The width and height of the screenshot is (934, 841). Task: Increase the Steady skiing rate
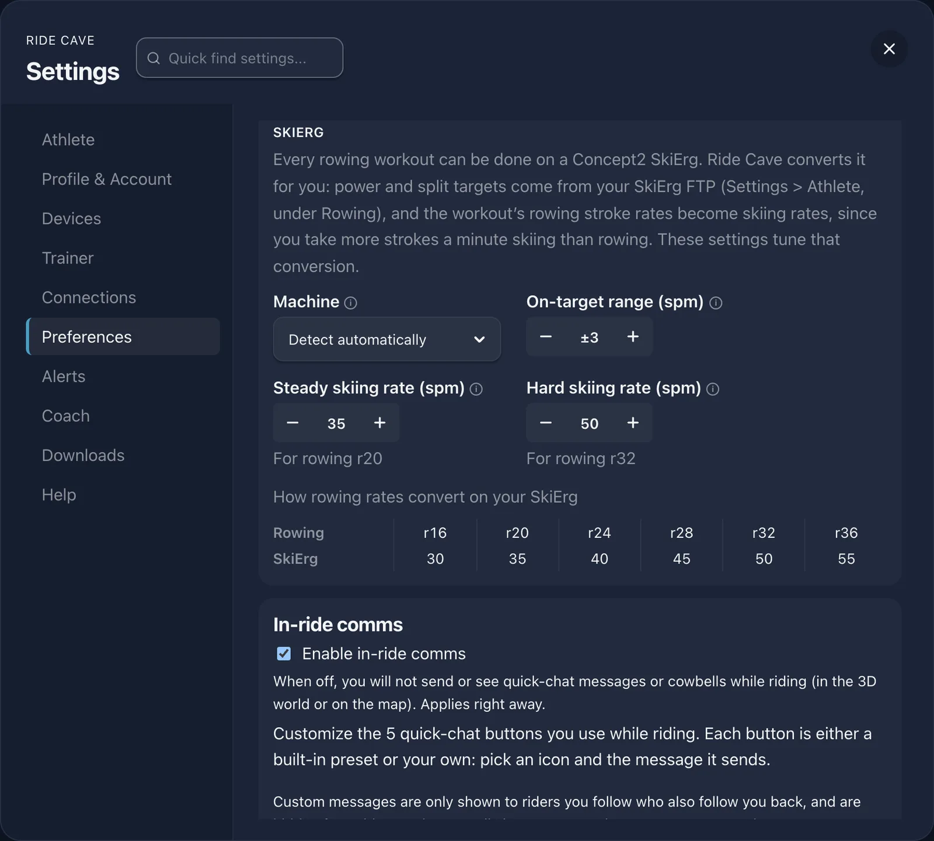coord(379,423)
